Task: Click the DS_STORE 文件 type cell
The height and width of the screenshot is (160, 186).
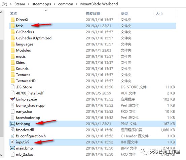Action: [x=134, y=87]
